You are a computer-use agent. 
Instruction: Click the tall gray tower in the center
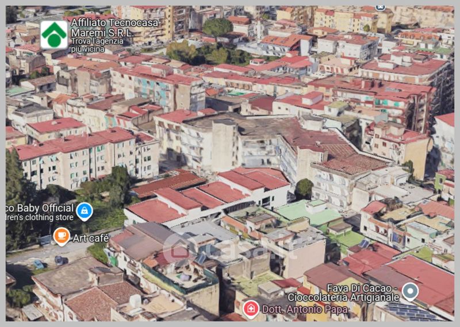225,145
